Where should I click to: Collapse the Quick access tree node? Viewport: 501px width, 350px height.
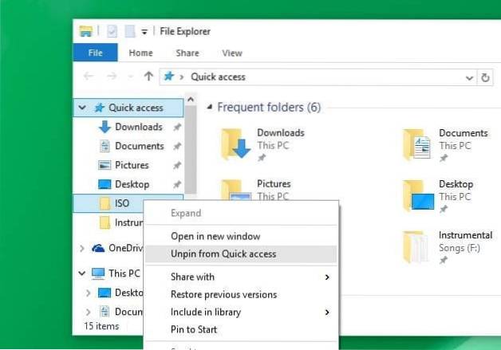(82, 108)
